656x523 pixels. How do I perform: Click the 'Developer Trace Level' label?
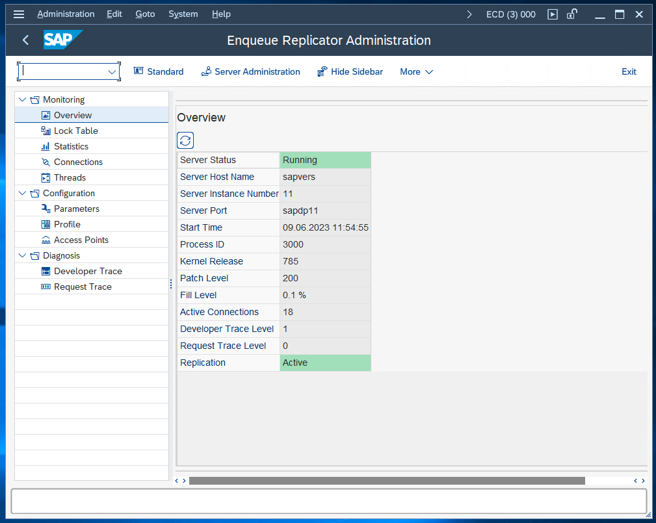tap(227, 329)
